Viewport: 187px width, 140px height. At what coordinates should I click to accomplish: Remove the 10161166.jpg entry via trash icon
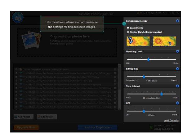tap(115, 77)
